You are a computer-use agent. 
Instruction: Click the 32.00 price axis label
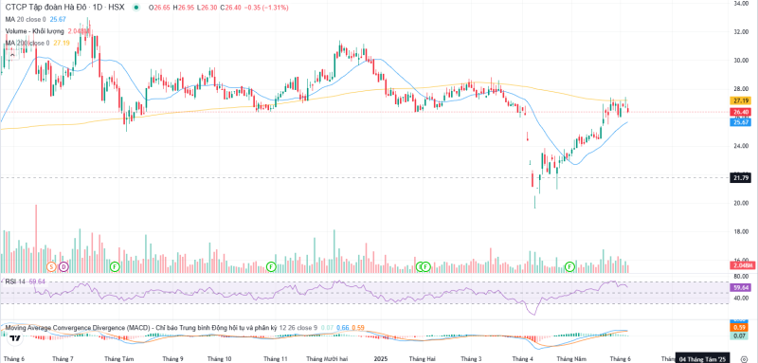741,32
